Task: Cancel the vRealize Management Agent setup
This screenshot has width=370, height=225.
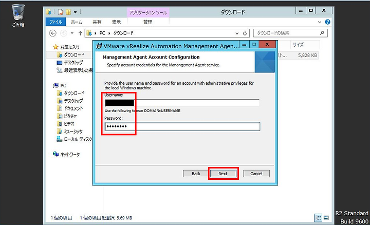Action: (x=256, y=174)
